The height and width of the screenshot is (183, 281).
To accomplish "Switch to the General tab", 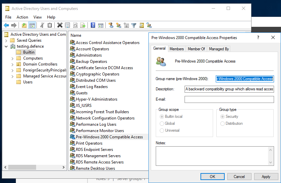I will coord(159,48).
